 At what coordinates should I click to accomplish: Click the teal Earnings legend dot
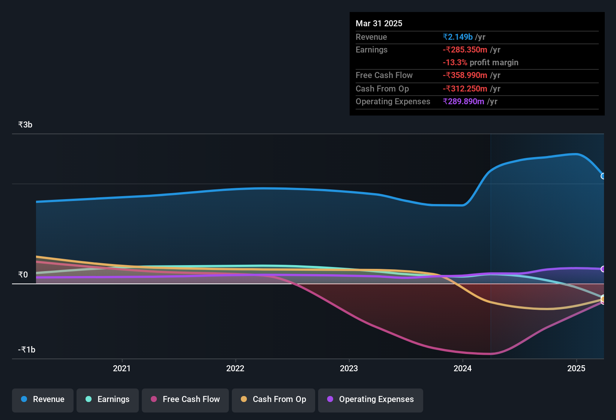coord(89,399)
